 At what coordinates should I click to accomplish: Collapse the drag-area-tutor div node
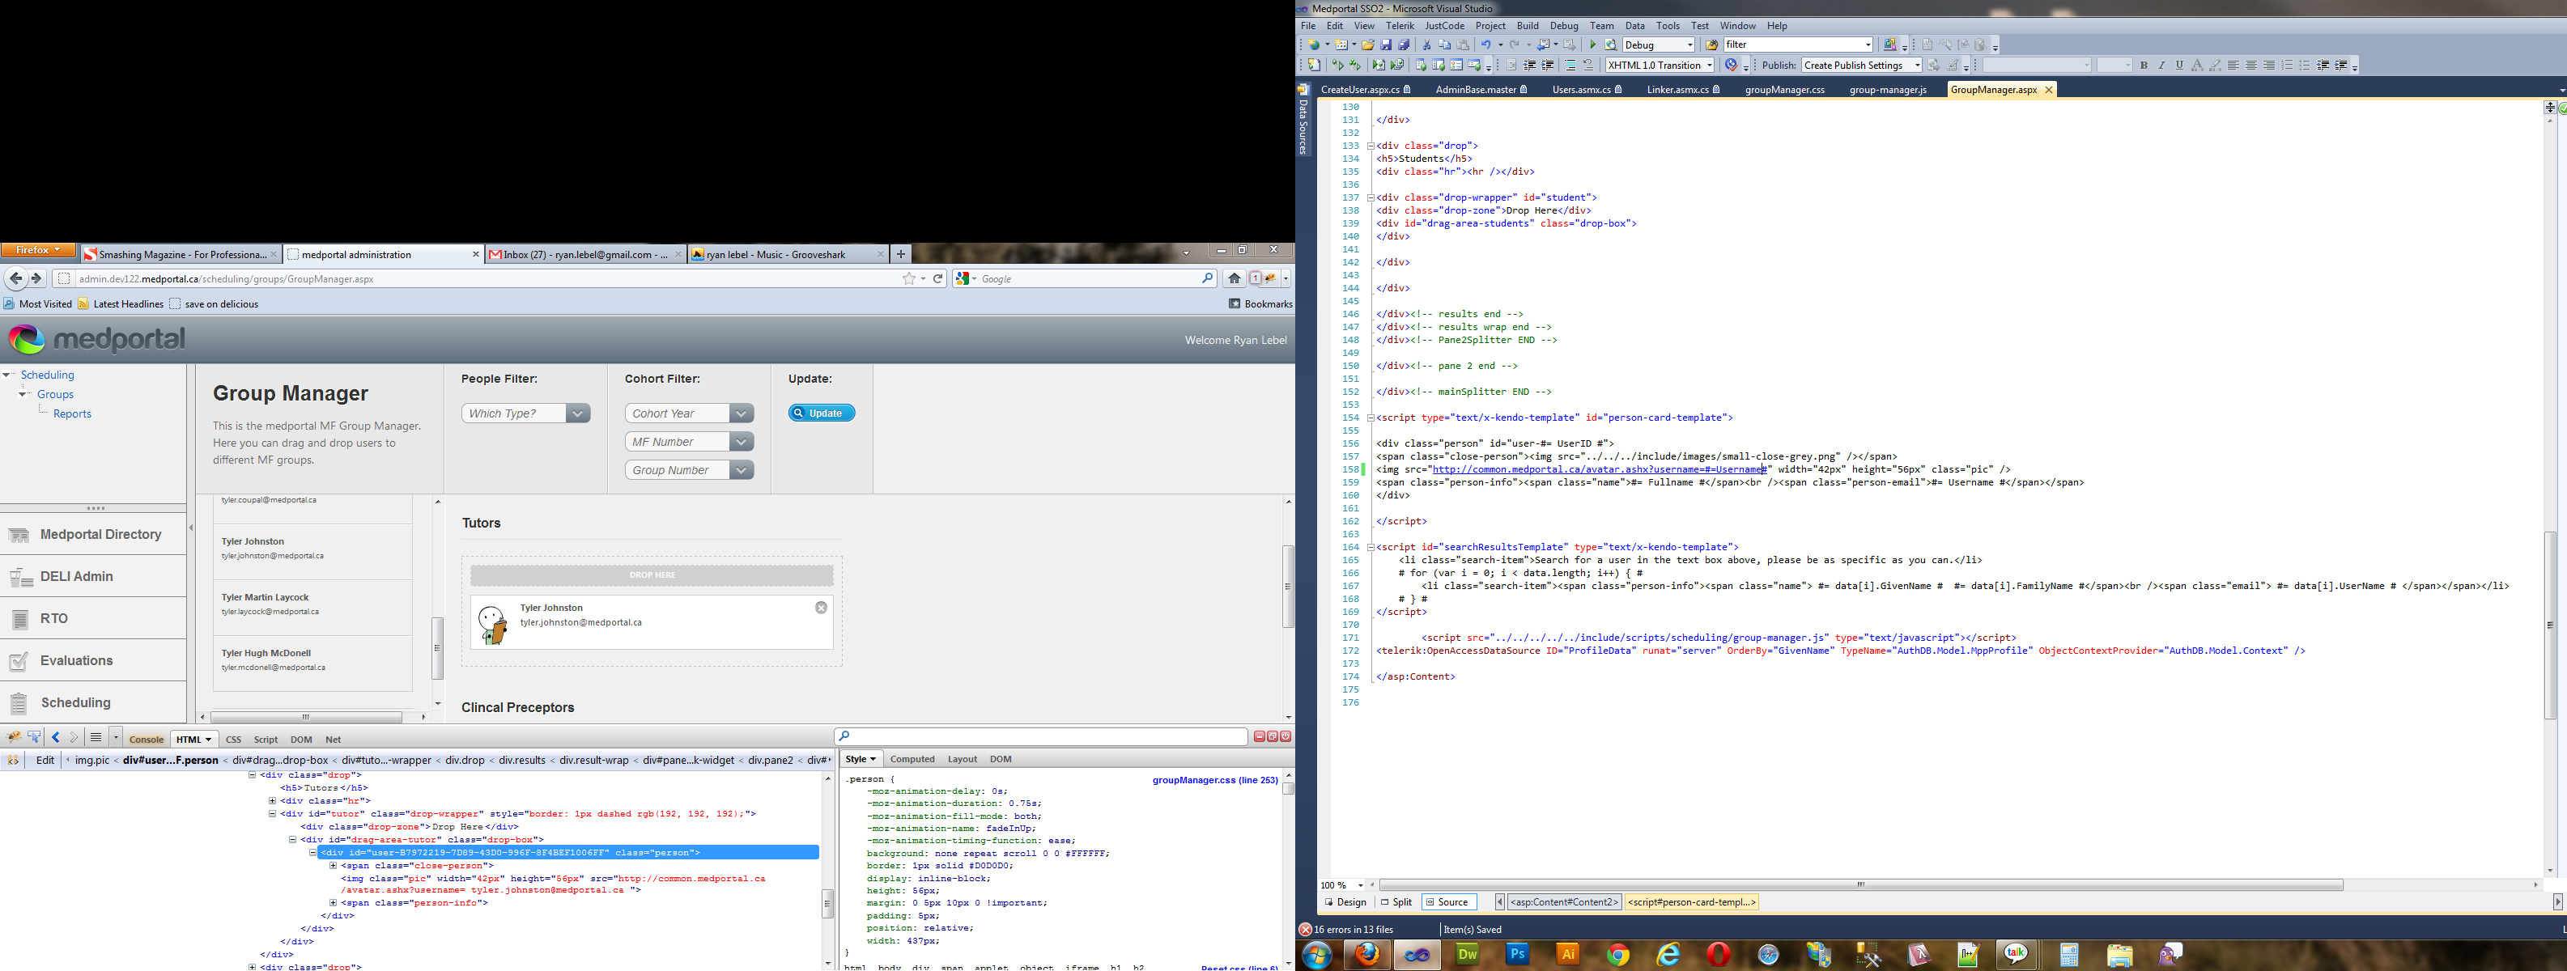click(293, 840)
